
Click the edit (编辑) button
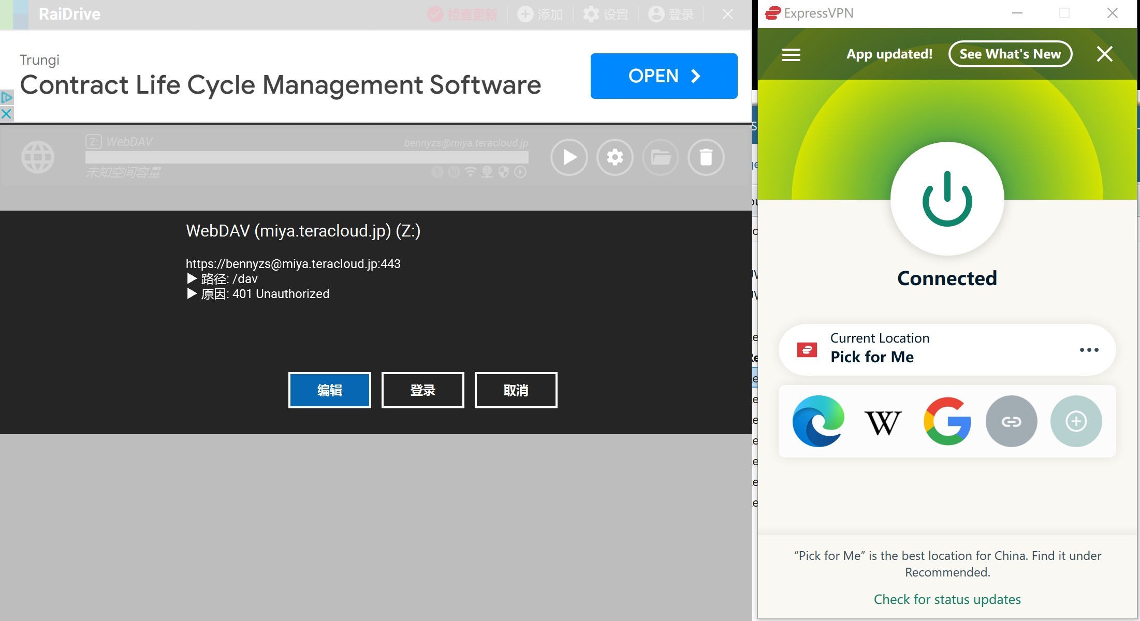coord(330,390)
